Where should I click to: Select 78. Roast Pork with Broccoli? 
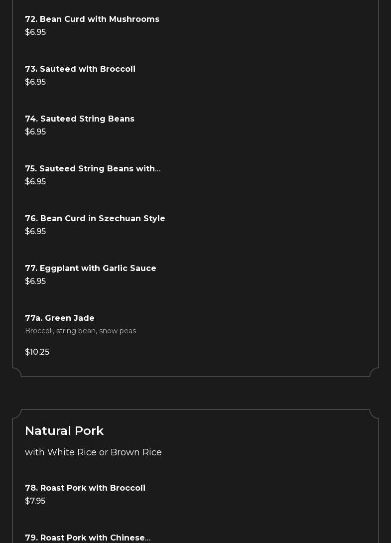(85, 488)
